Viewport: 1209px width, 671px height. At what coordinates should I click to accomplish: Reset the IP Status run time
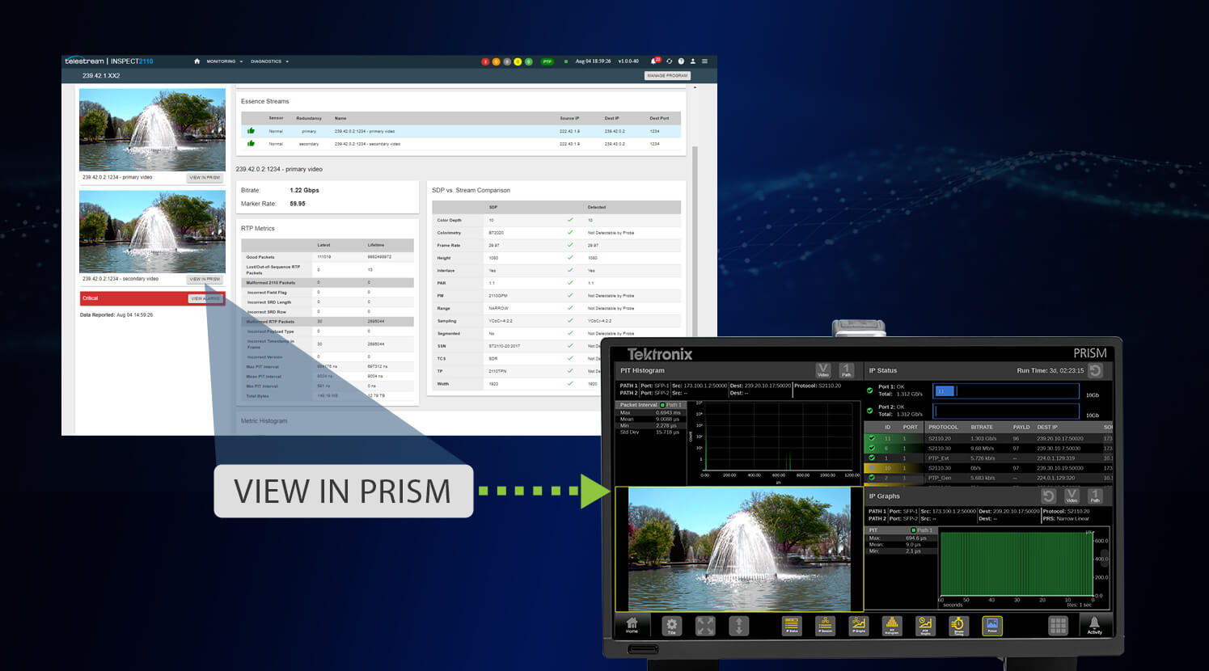(1095, 370)
